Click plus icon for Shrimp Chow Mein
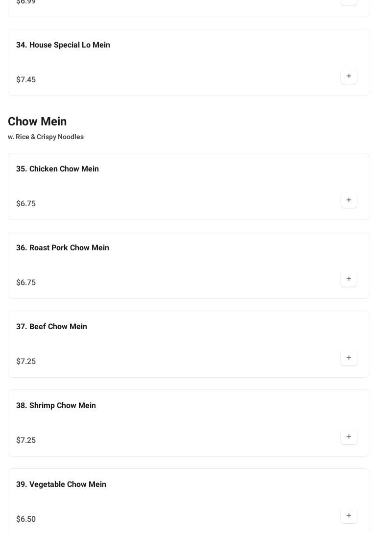The height and width of the screenshot is (533, 377). tap(349, 437)
